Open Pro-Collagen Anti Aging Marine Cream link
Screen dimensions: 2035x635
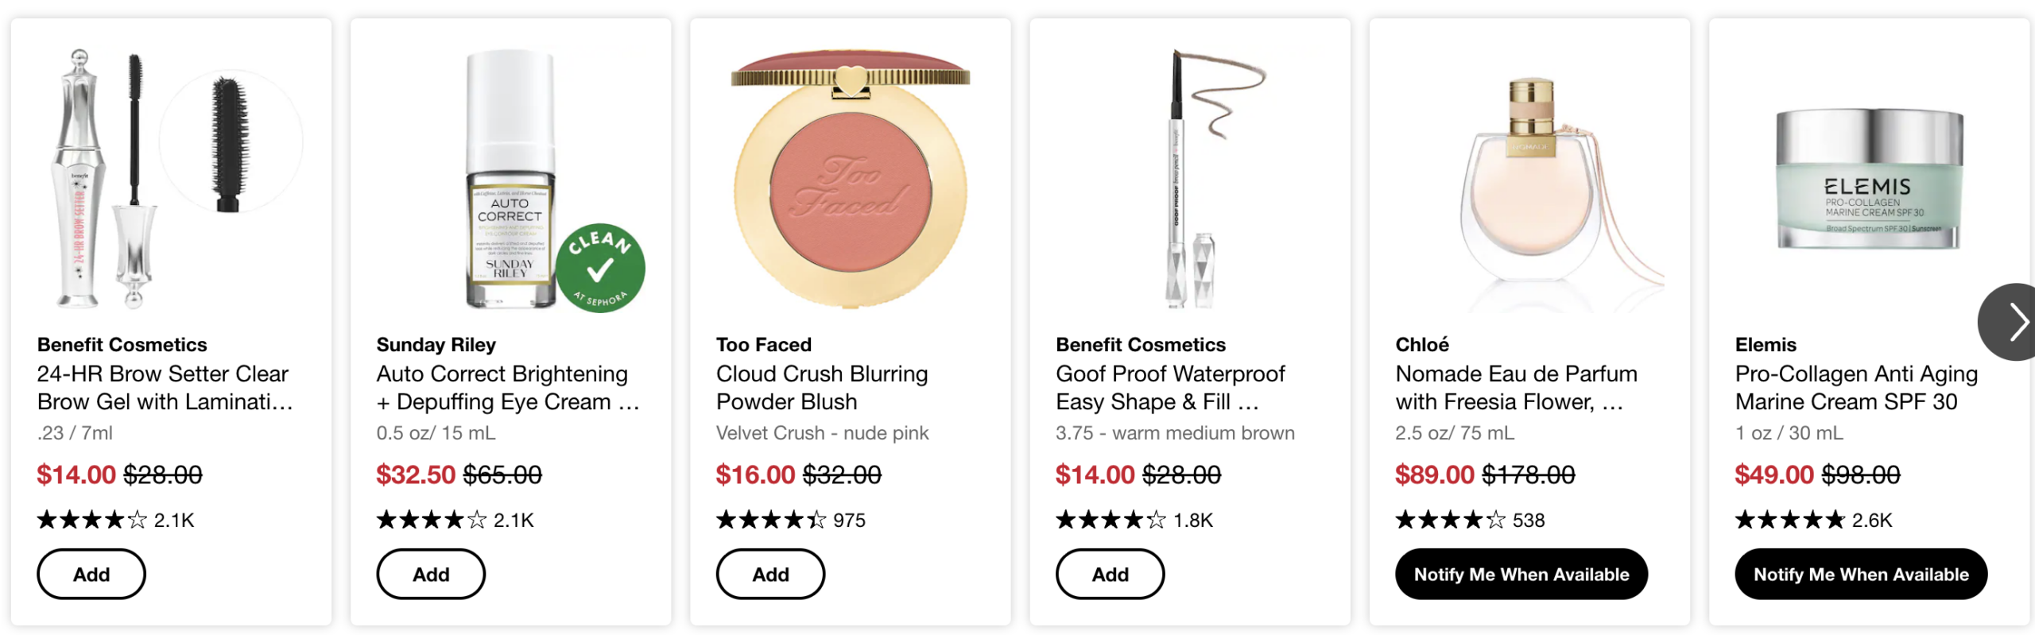(x=1855, y=388)
